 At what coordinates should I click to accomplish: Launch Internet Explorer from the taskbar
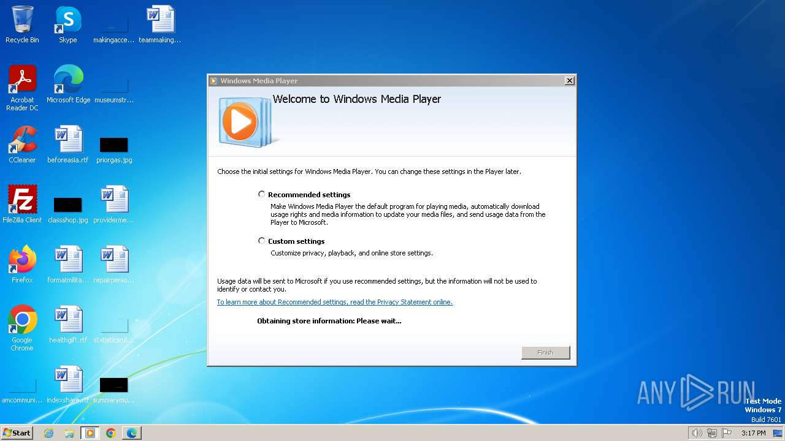[48, 433]
